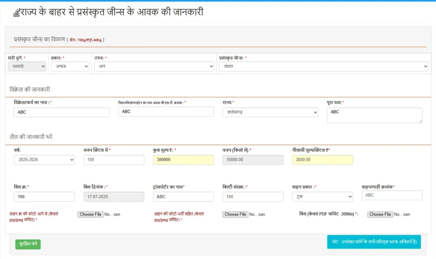Open the वाहन प्रकार dropdown showing ट्रक
The width and height of the screenshot is (436, 259).
point(323,197)
